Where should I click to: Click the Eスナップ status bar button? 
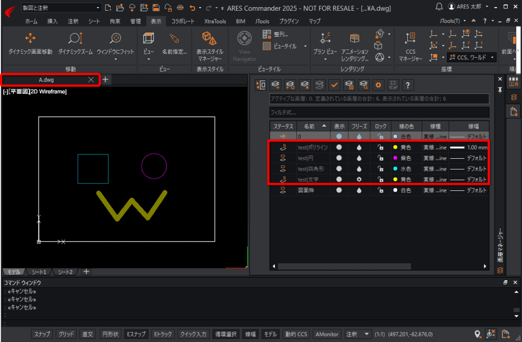(x=136, y=334)
